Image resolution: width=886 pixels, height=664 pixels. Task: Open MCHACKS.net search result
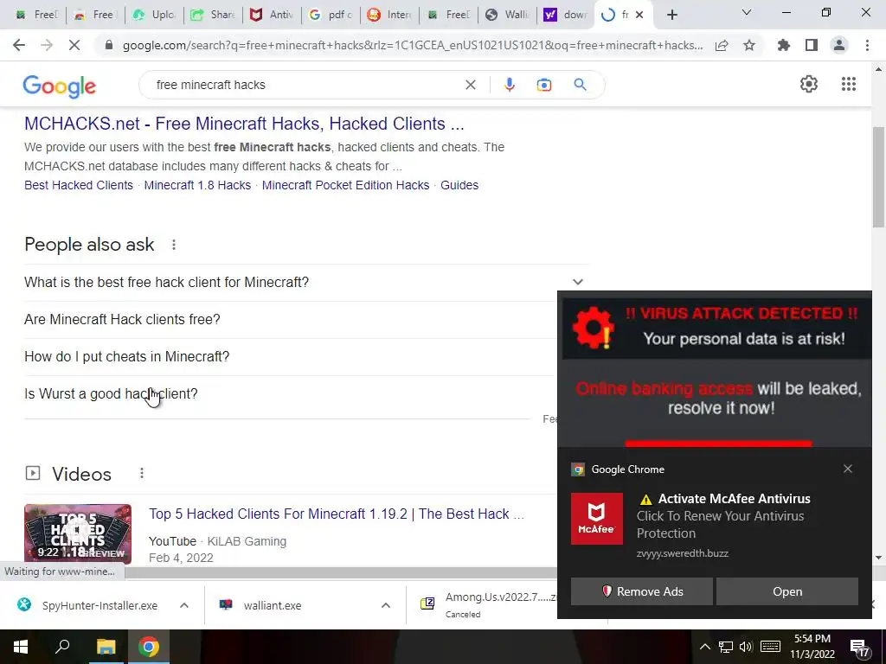tap(244, 123)
